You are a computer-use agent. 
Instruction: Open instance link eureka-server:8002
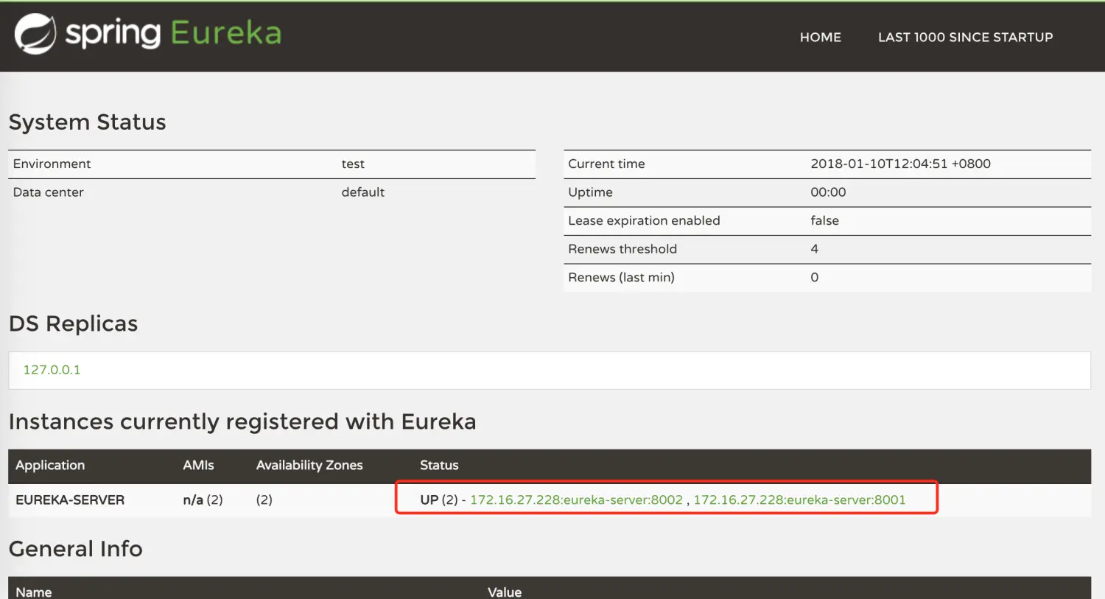coord(576,500)
